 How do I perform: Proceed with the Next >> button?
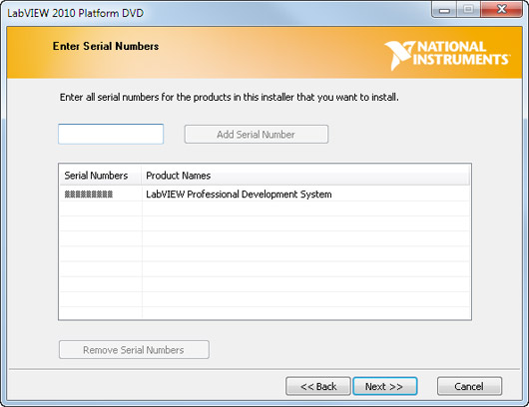(x=384, y=386)
